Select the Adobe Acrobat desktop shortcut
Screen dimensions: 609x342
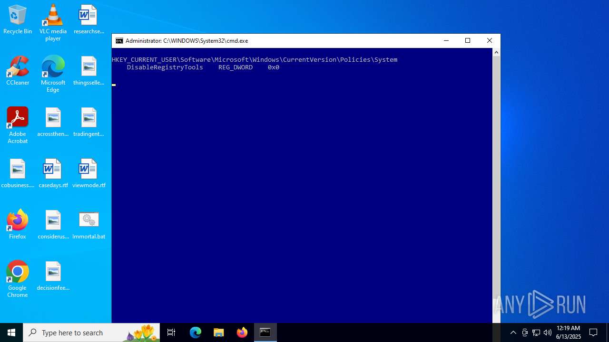[x=18, y=125]
